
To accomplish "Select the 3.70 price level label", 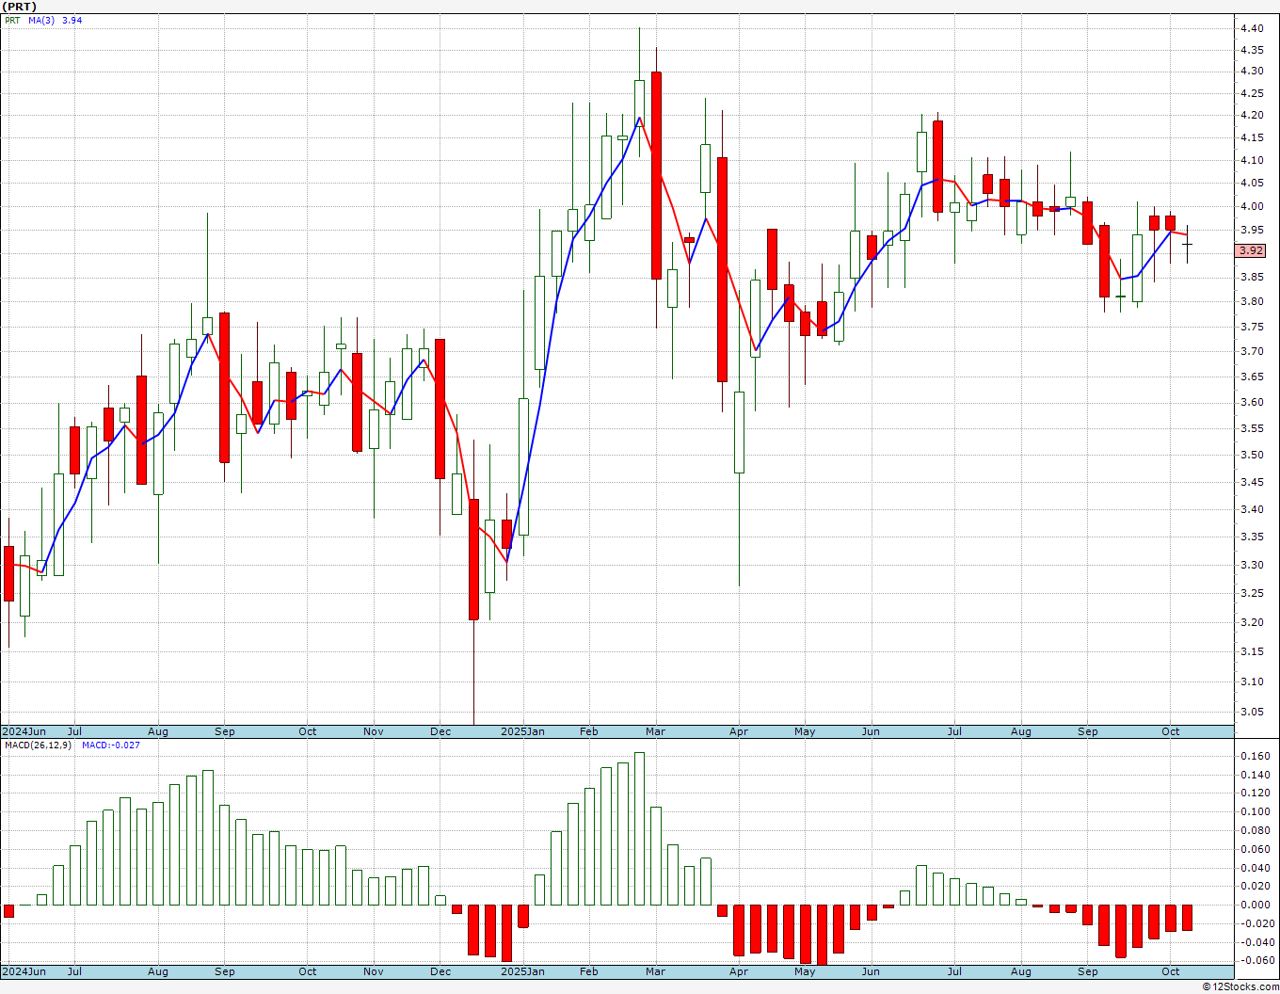I will [1252, 351].
